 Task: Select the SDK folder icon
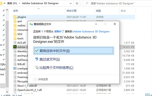point(15,34)
